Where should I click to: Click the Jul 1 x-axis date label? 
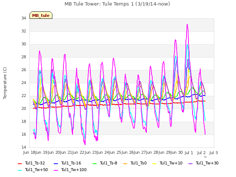(x=189, y=152)
